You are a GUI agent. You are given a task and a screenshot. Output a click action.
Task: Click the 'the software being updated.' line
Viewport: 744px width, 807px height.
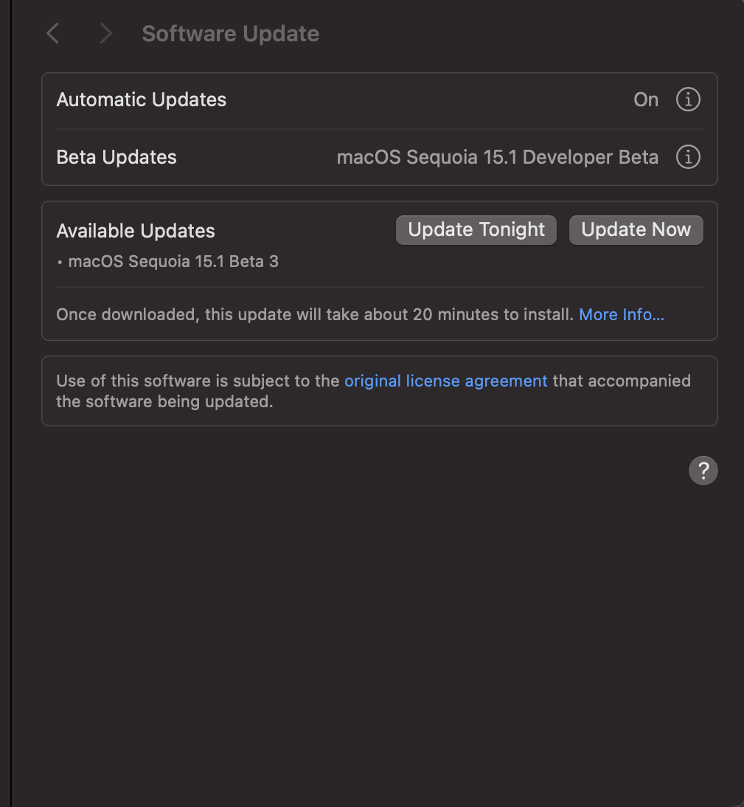click(164, 401)
